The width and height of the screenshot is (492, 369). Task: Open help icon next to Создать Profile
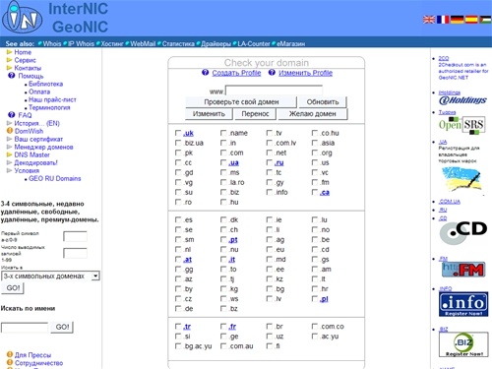pyautogui.click(x=205, y=73)
